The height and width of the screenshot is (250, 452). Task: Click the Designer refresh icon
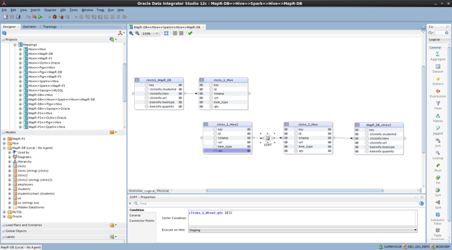pos(4,34)
